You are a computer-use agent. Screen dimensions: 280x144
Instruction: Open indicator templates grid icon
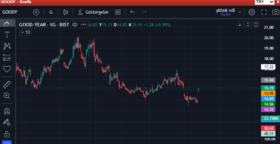[118, 12]
